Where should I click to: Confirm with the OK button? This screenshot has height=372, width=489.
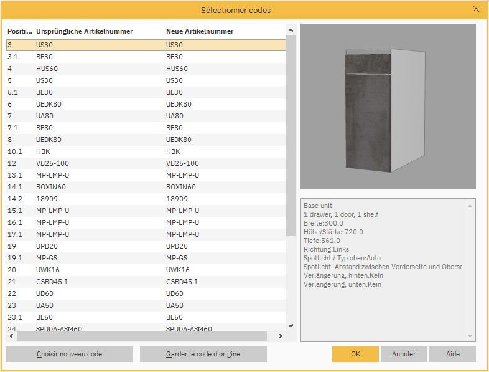(355, 354)
